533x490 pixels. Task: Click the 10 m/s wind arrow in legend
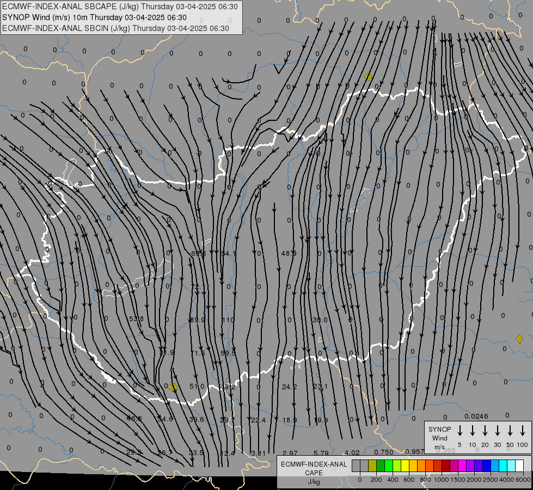tap(473, 431)
